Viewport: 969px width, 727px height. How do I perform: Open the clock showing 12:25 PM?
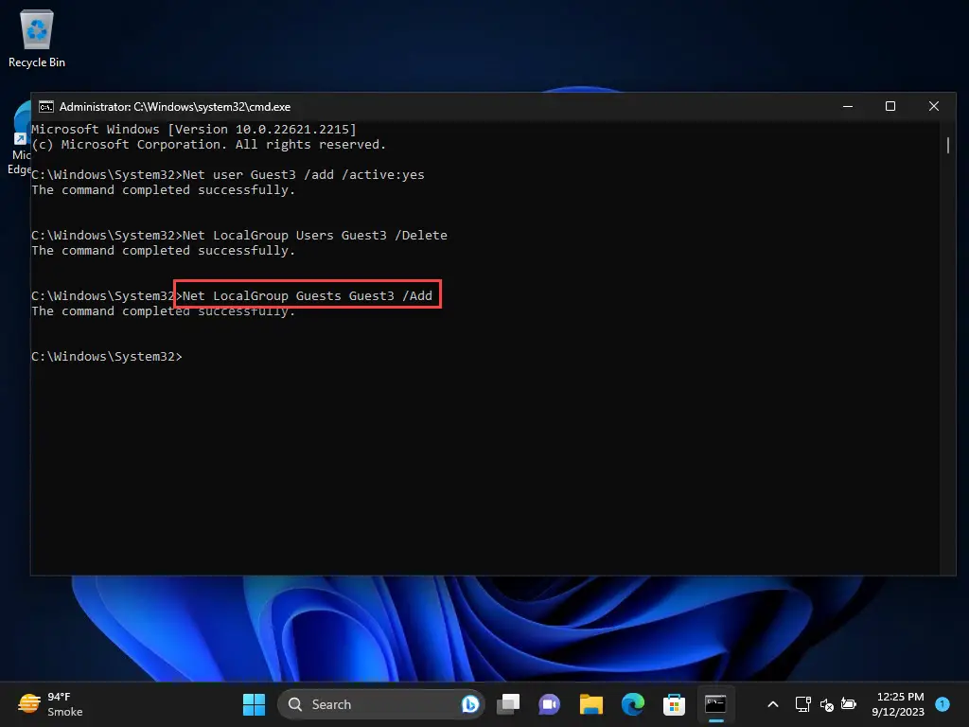click(x=898, y=704)
